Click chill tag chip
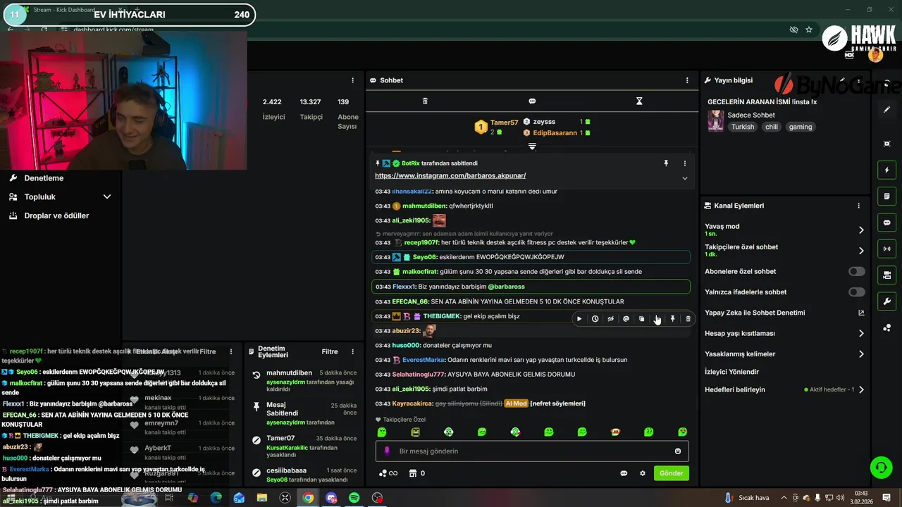This screenshot has width=902, height=507. click(x=772, y=127)
